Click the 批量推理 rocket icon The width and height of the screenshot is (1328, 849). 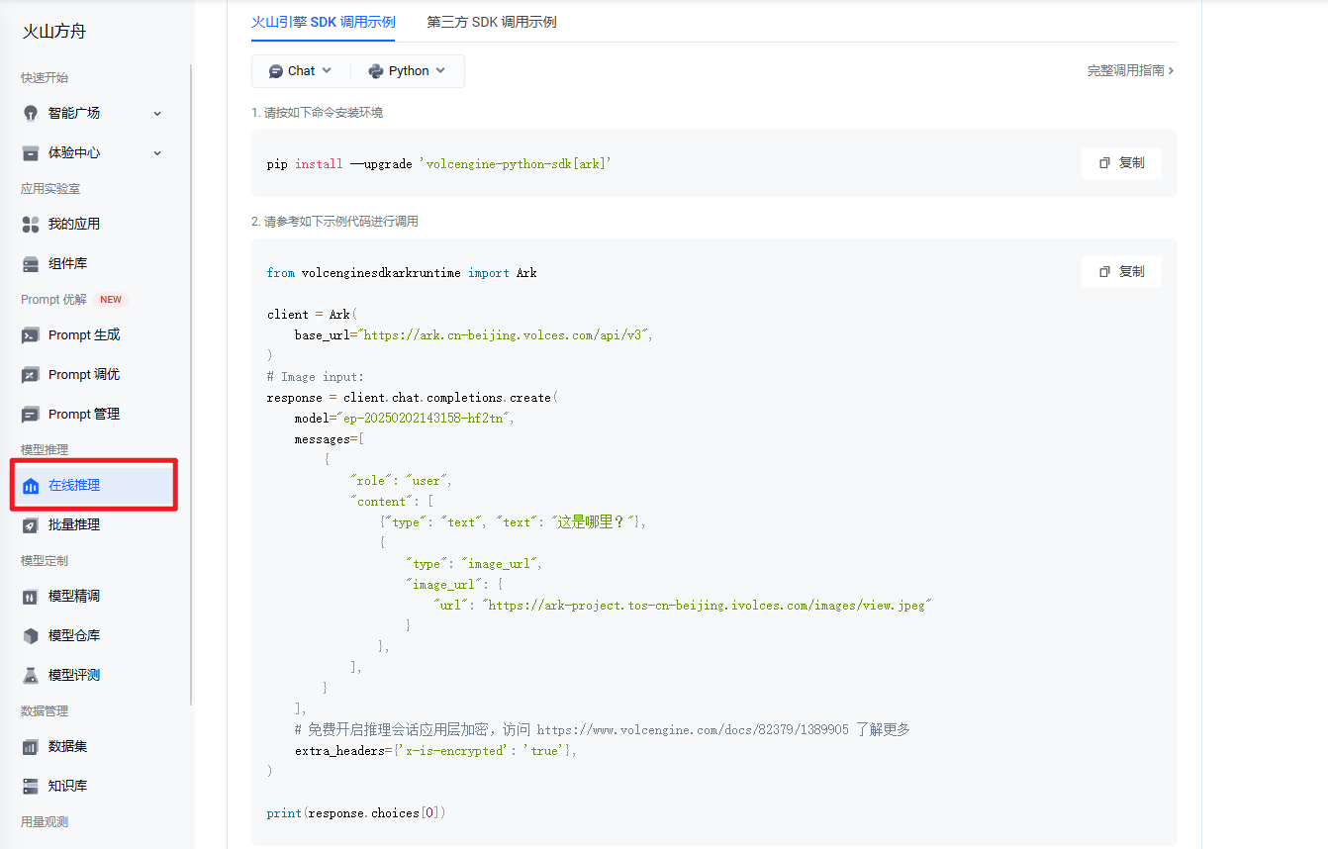tap(31, 524)
